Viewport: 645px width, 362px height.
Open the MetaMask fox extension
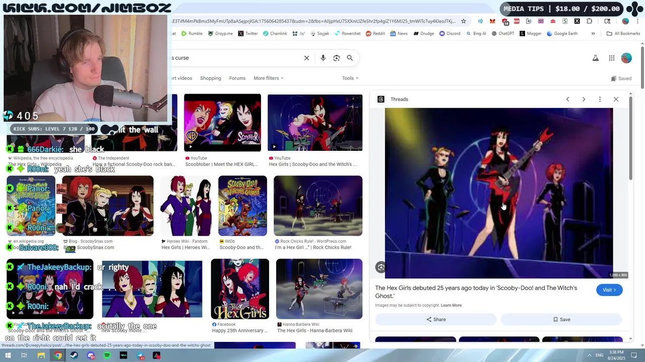pyautogui.click(x=492, y=21)
